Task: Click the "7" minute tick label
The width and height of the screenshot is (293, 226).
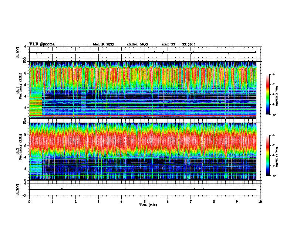Action: (191, 202)
